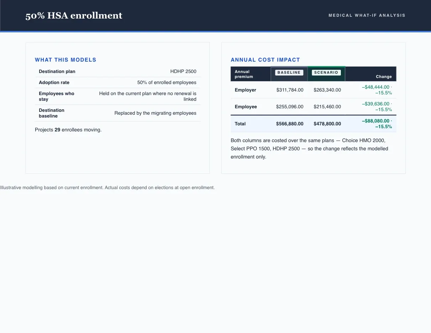Click the Employee baseline $255,096.00 cell
The height and width of the screenshot is (333, 431).
pyautogui.click(x=290, y=107)
